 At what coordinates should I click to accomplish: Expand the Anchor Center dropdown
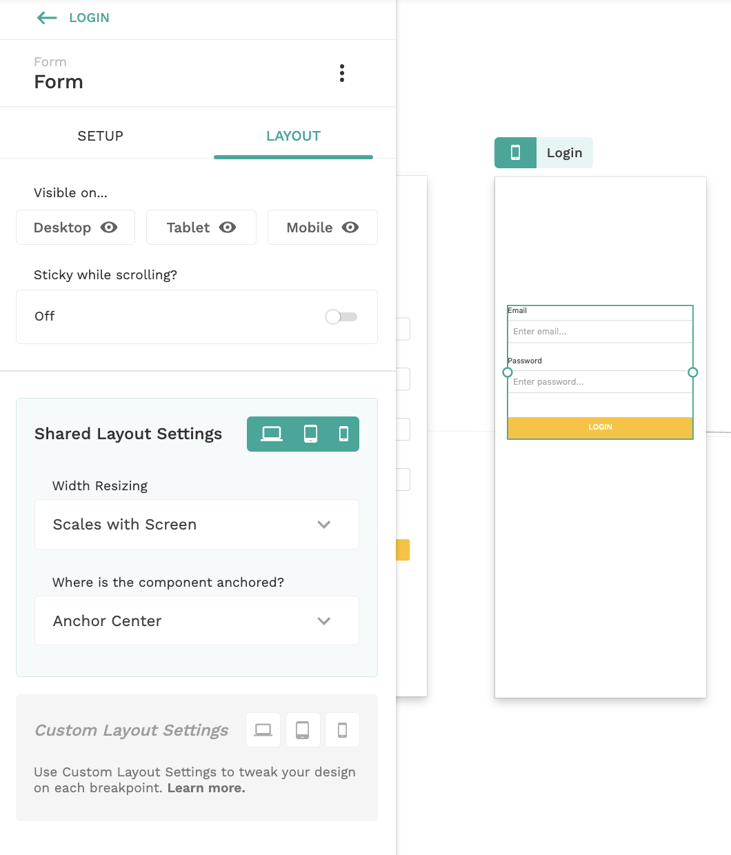click(x=197, y=621)
